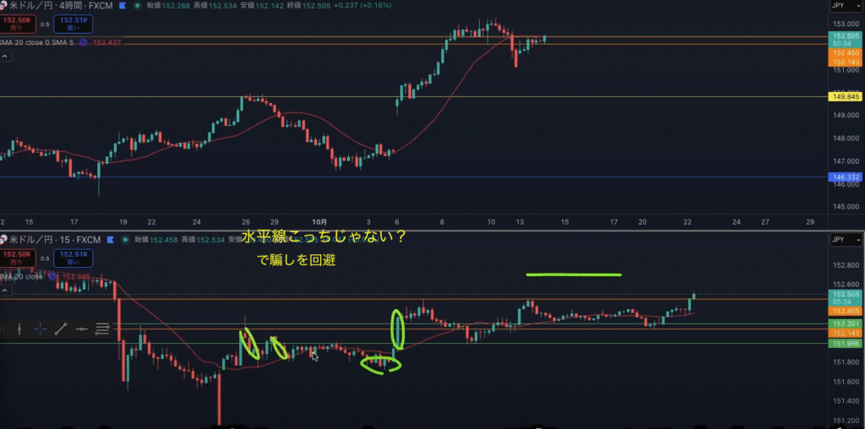Open the JPY currency dropdown on upper chart
The height and width of the screenshot is (429, 865).
coord(846,7)
